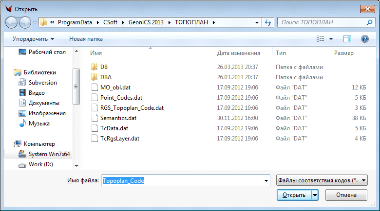The width and height of the screenshot is (380, 211).
Task: Open the Открыть button's dropdown arrow
Action: pos(315,195)
